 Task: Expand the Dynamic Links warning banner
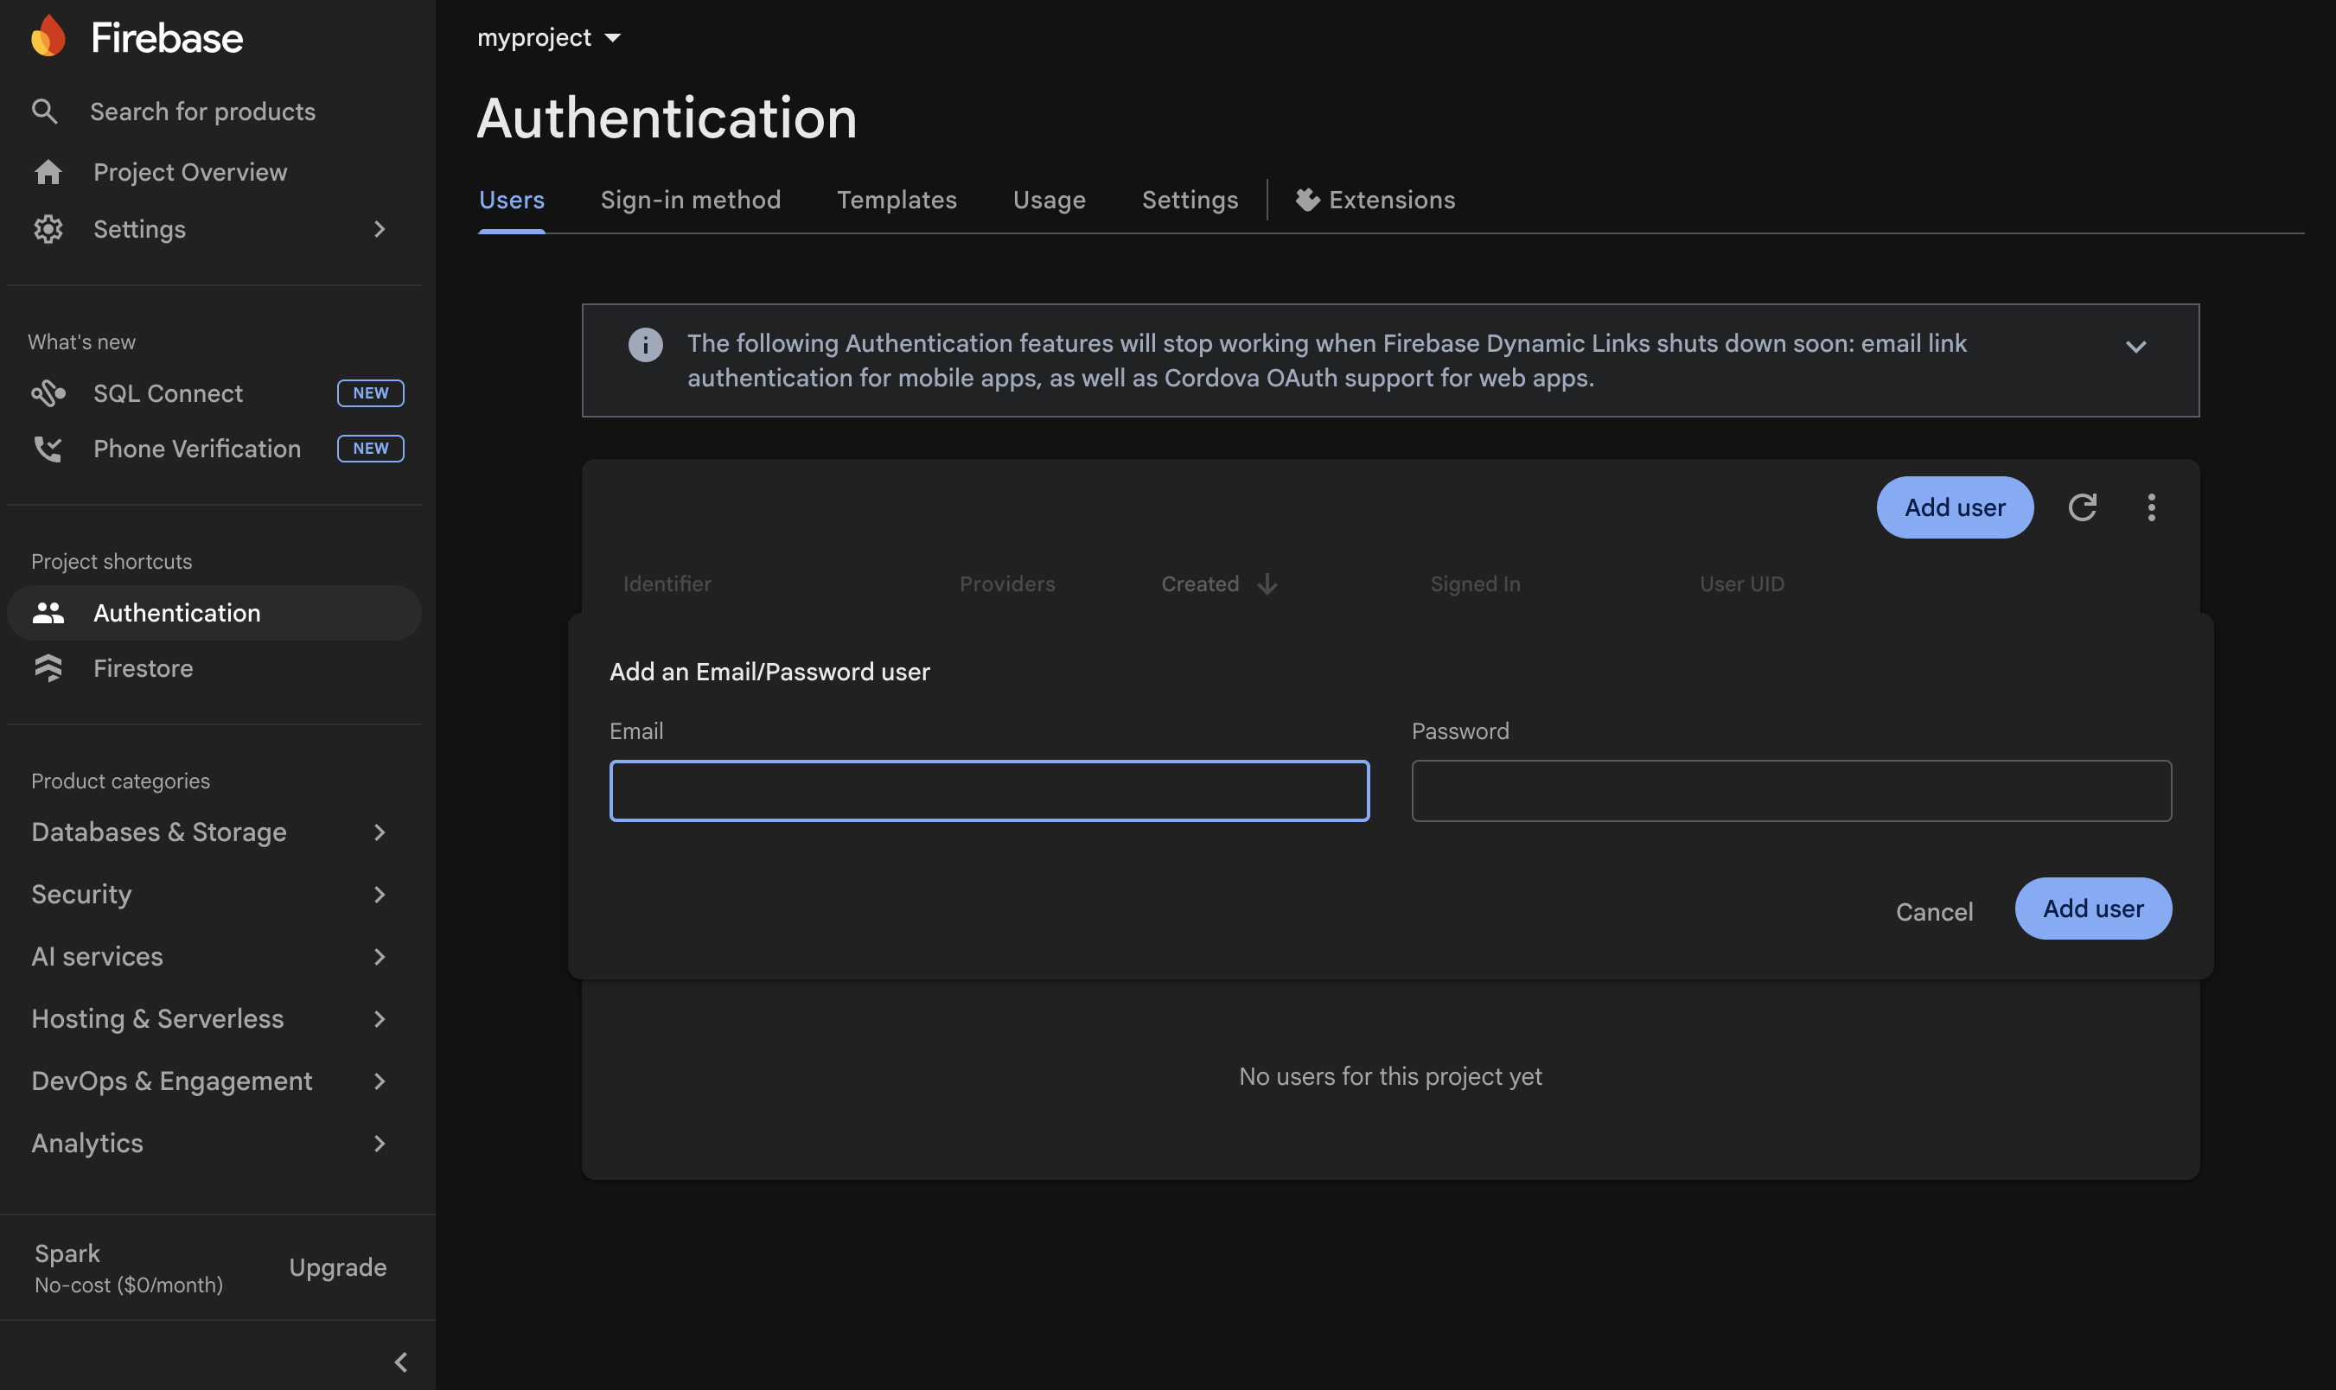(2135, 347)
